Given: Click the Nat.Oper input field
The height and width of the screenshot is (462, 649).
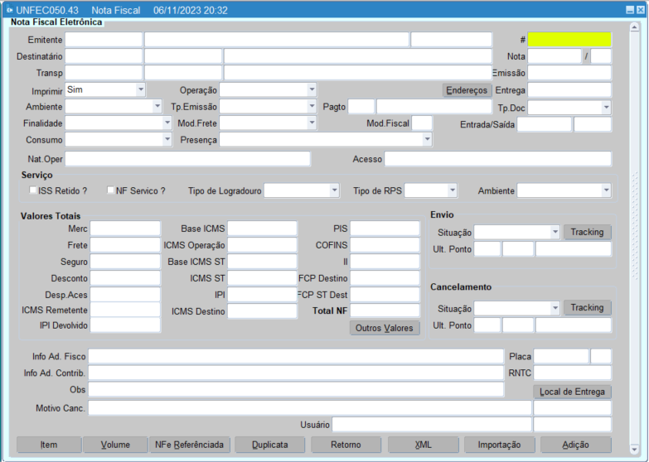Looking at the screenshot, I should click(x=187, y=159).
